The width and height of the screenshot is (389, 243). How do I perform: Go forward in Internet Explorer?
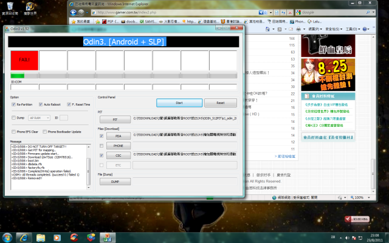click(x=81, y=12)
